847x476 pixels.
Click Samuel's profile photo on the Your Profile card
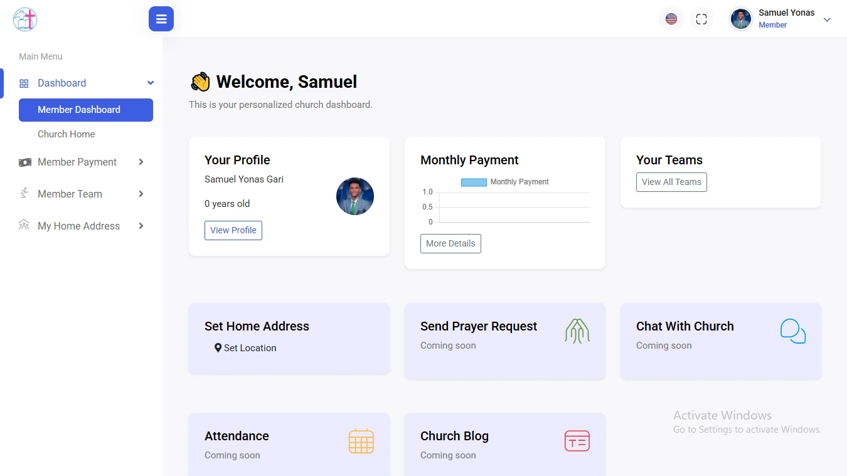click(x=354, y=196)
